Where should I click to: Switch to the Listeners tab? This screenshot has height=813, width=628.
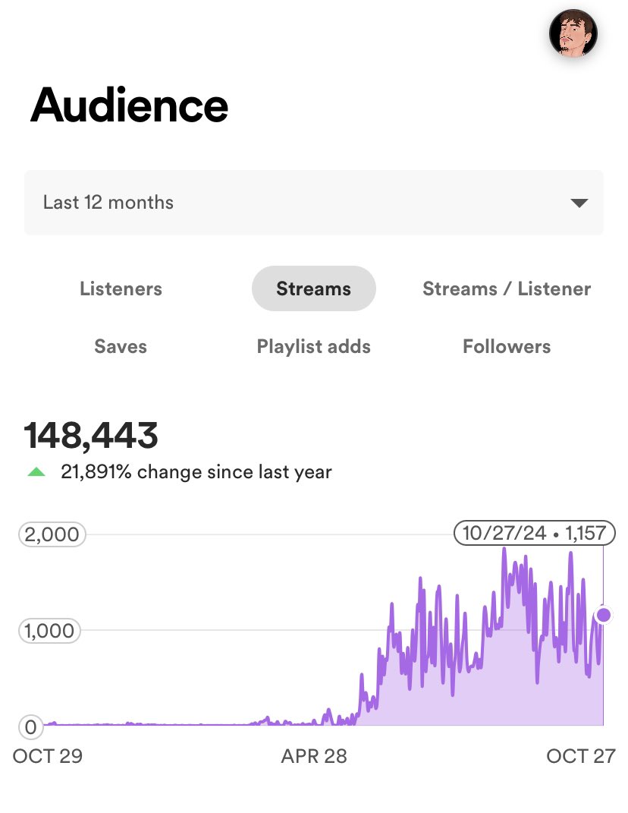[x=121, y=288]
